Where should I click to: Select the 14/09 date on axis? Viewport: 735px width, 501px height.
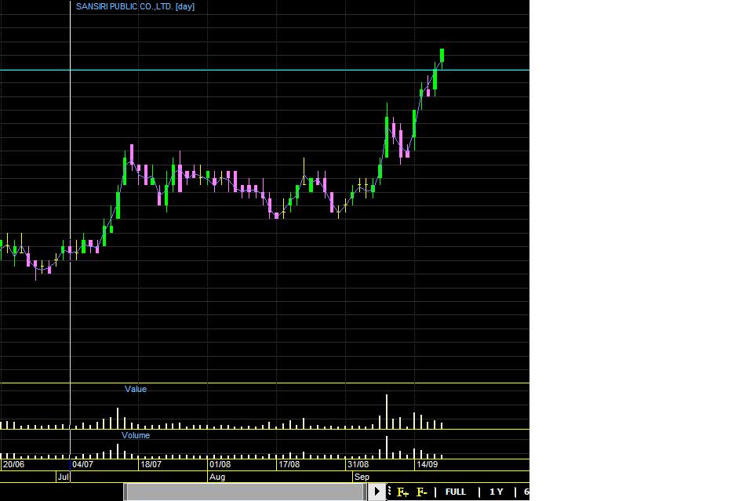tap(427, 464)
